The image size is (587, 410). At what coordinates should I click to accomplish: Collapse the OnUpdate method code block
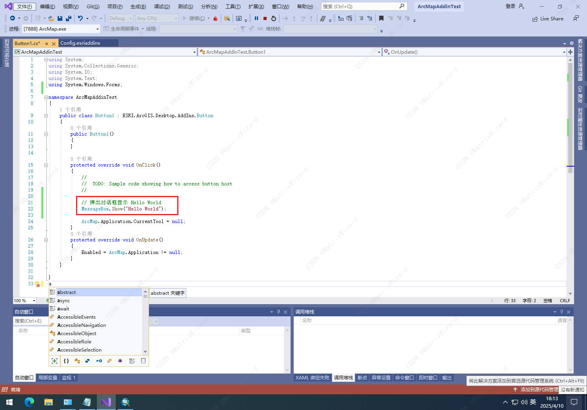(x=46, y=240)
